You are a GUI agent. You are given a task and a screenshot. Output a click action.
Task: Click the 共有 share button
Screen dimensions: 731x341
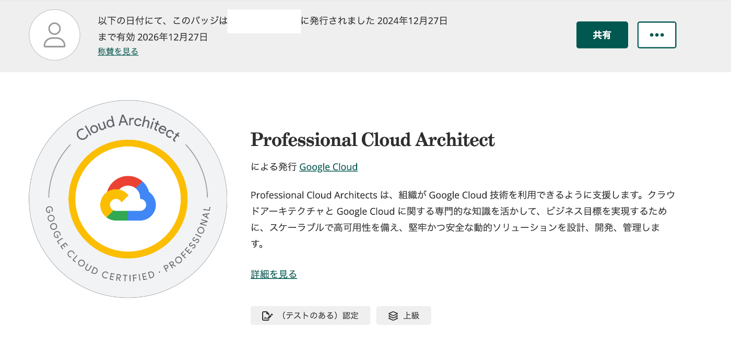tap(602, 35)
